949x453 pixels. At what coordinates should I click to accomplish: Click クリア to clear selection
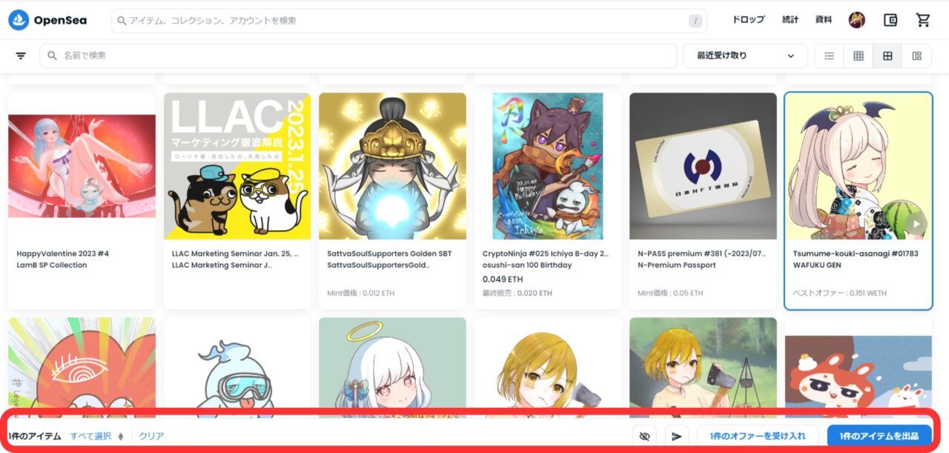151,436
